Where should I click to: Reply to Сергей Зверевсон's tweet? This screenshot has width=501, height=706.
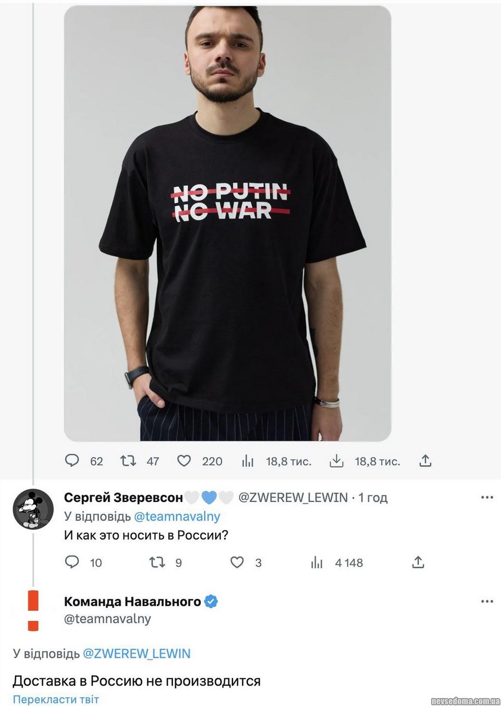click(x=72, y=563)
